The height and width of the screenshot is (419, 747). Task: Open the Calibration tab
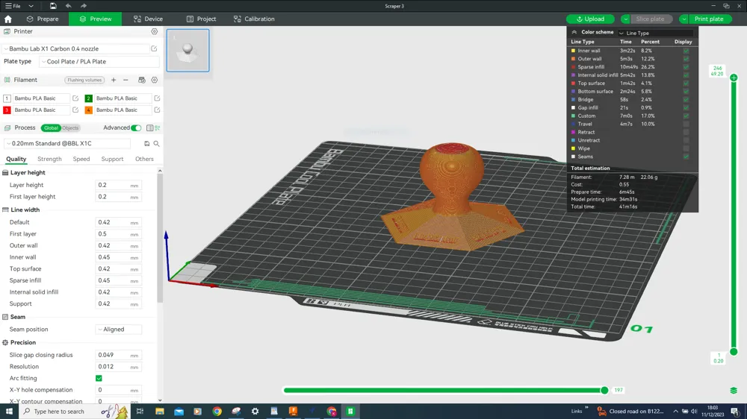point(254,19)
